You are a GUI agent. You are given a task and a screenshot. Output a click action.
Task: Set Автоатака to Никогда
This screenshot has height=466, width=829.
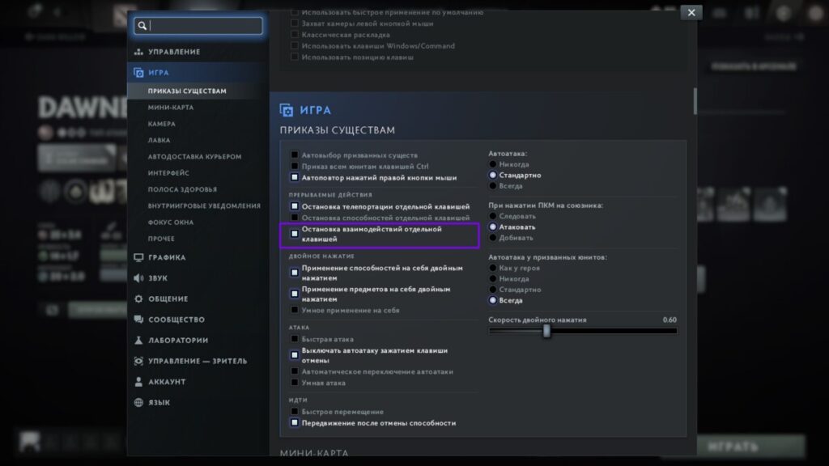coord(493,164)
